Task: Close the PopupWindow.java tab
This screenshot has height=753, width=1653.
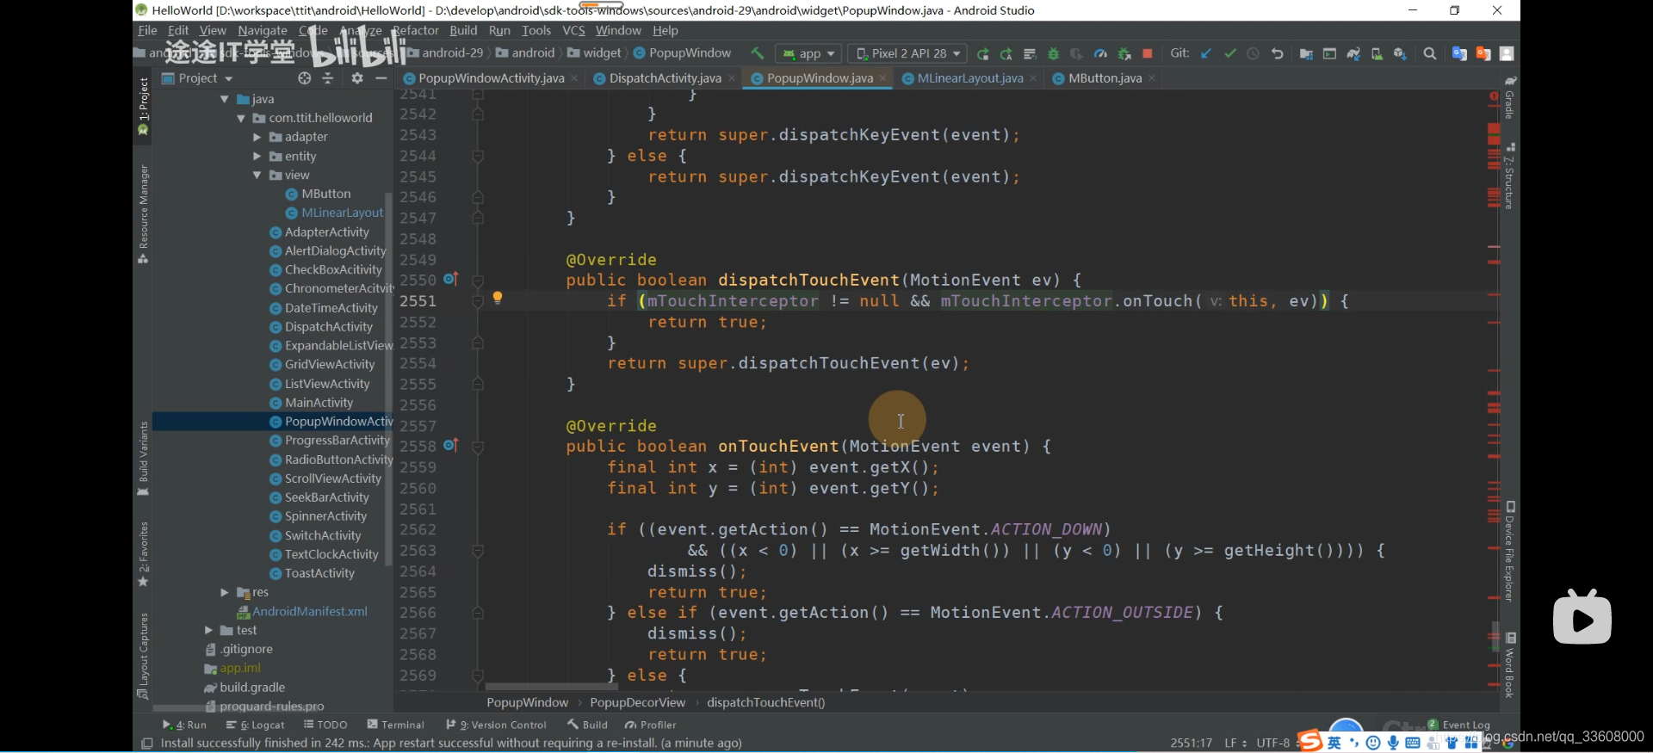Action: pyautogui.click(x=882, y=78)
